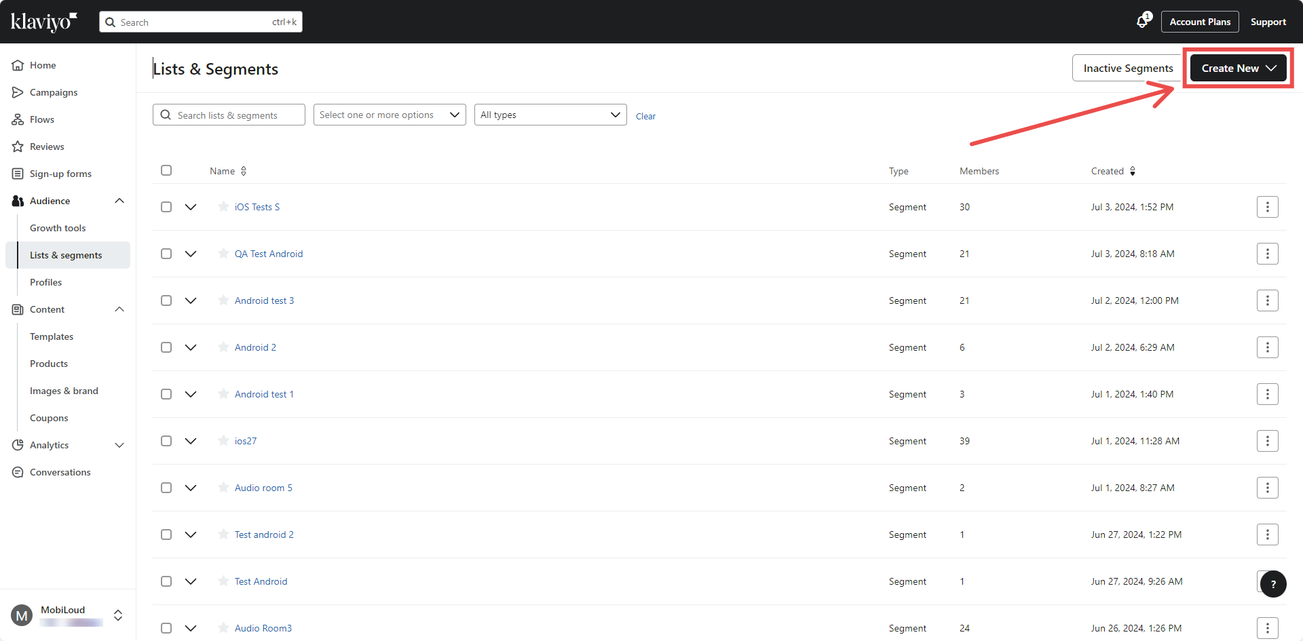The height and width of the screenshot is (641, 1303).
Task: Open more options for Android test 1
Action: [1268, 394]
